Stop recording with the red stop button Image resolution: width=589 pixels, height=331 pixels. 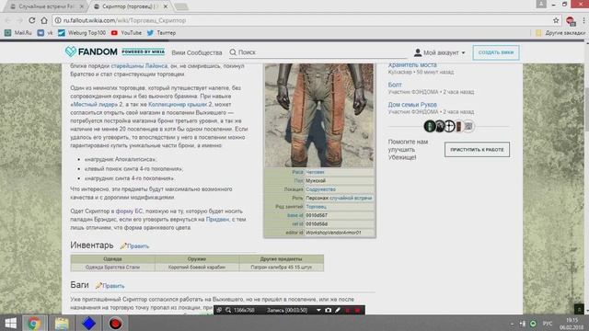357,311
